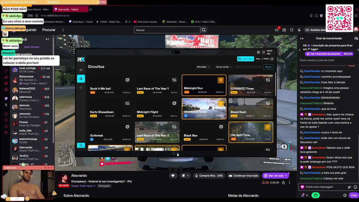Select the Vinewood Touge circuit card
The width and height of the screenshot is (359, 202).
point(204,109)
